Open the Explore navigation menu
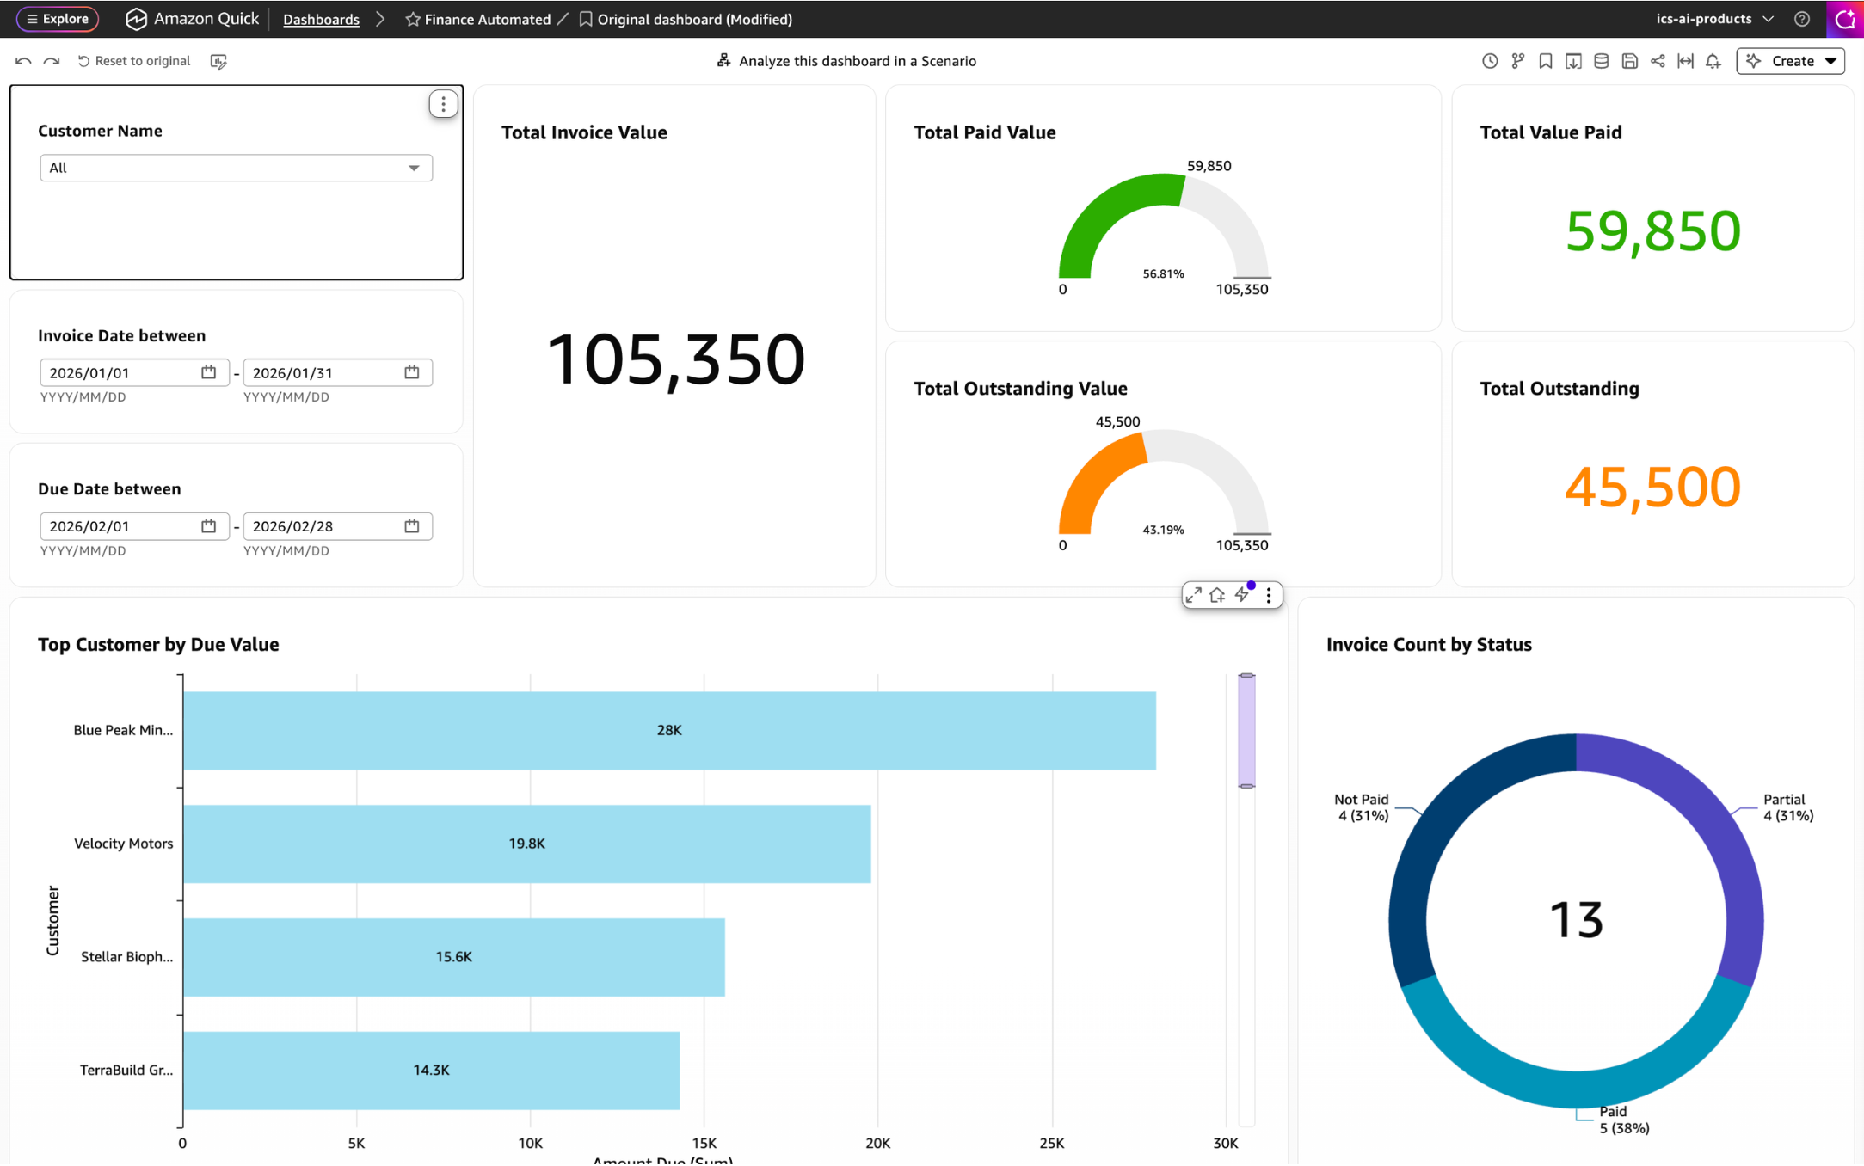This screenshot has height=1166, width=1864. pyautogui.click(x=58, y=19)
